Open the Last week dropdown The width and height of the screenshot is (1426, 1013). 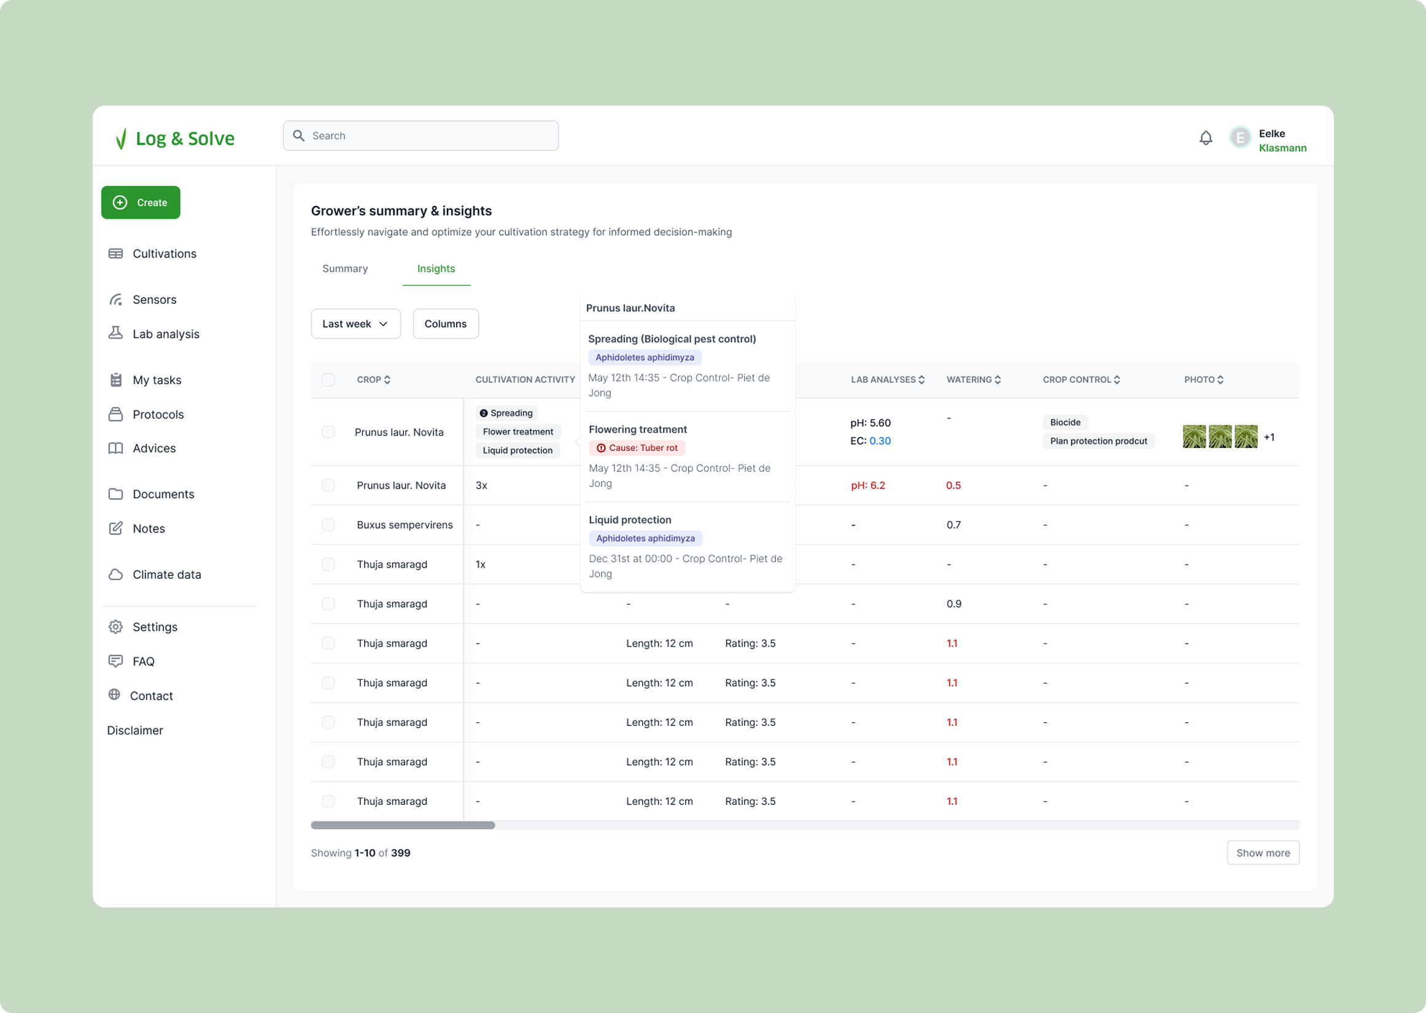(x=355, y=324)
